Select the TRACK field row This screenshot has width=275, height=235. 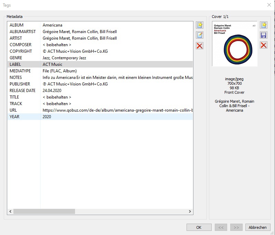[100, 104]
